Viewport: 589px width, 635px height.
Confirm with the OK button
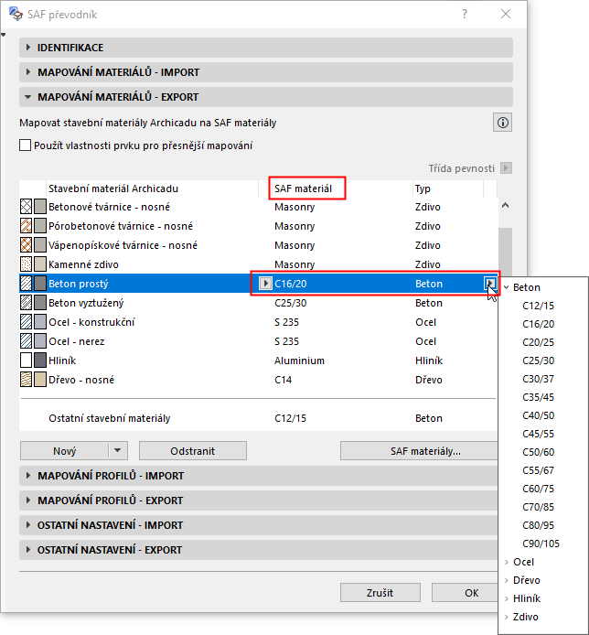pyautogui.click(x=465, y=593)
